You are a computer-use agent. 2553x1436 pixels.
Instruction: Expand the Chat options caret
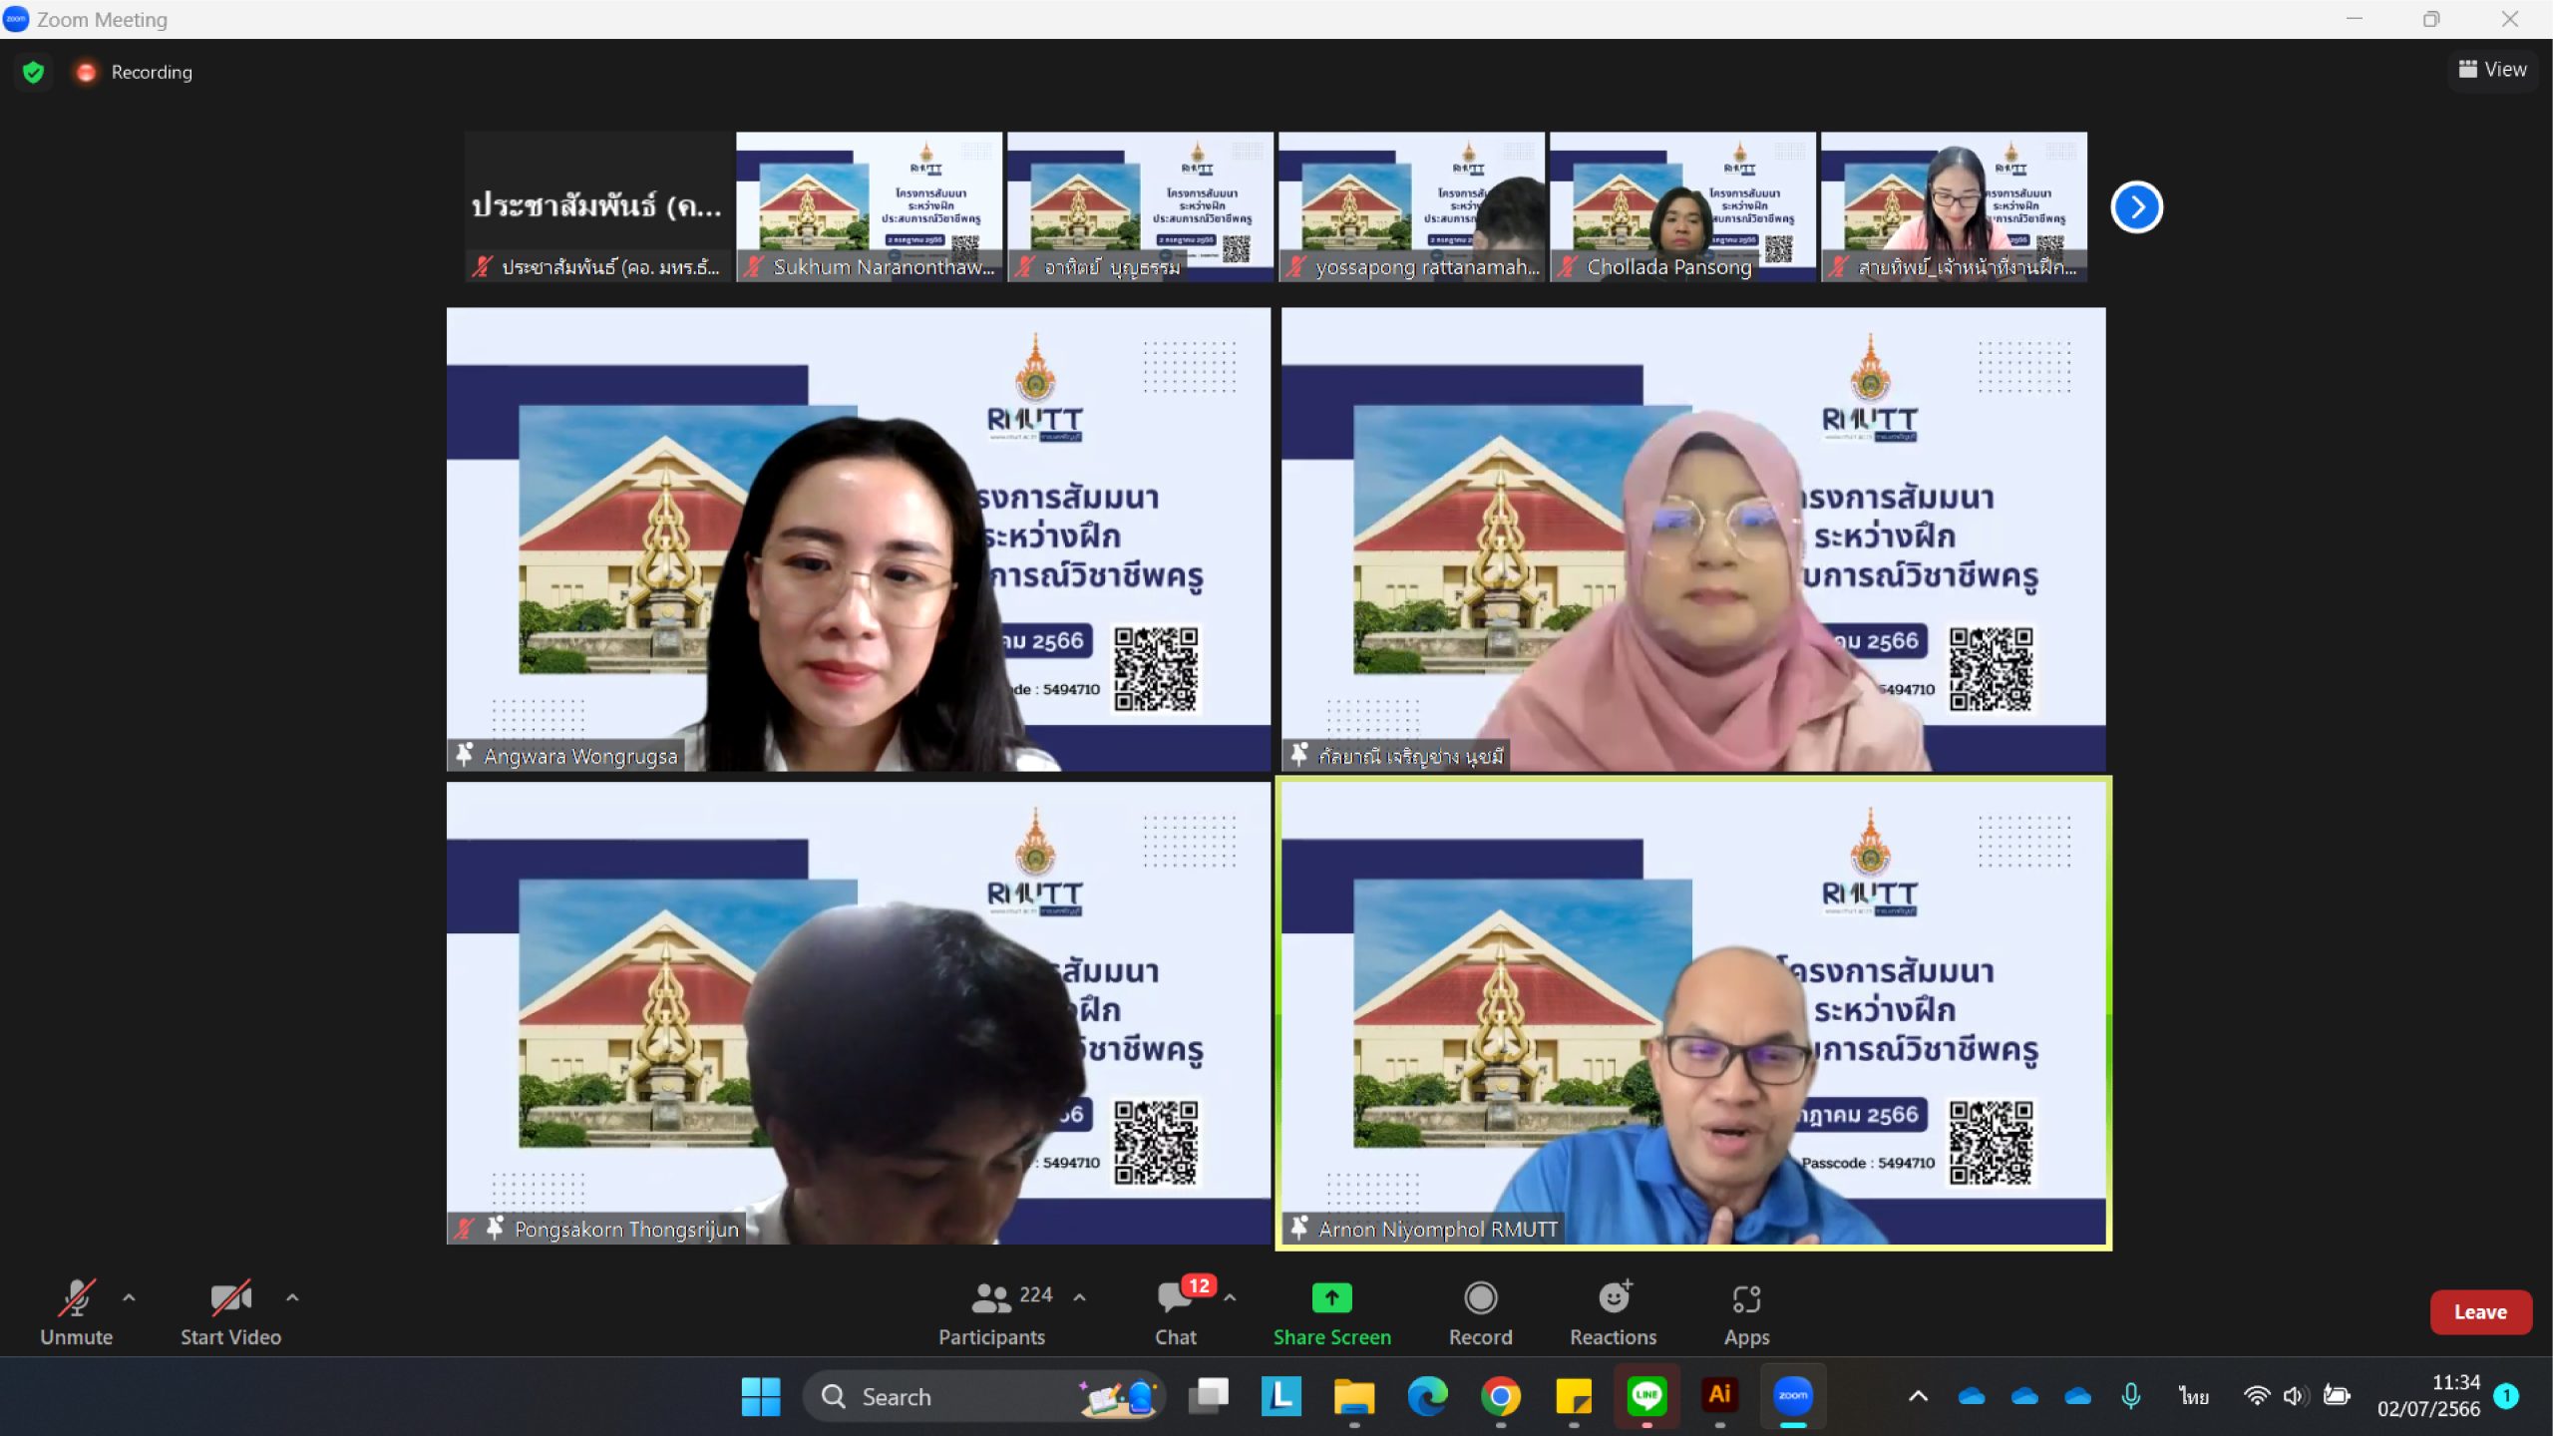[x=1230, y=1297]
